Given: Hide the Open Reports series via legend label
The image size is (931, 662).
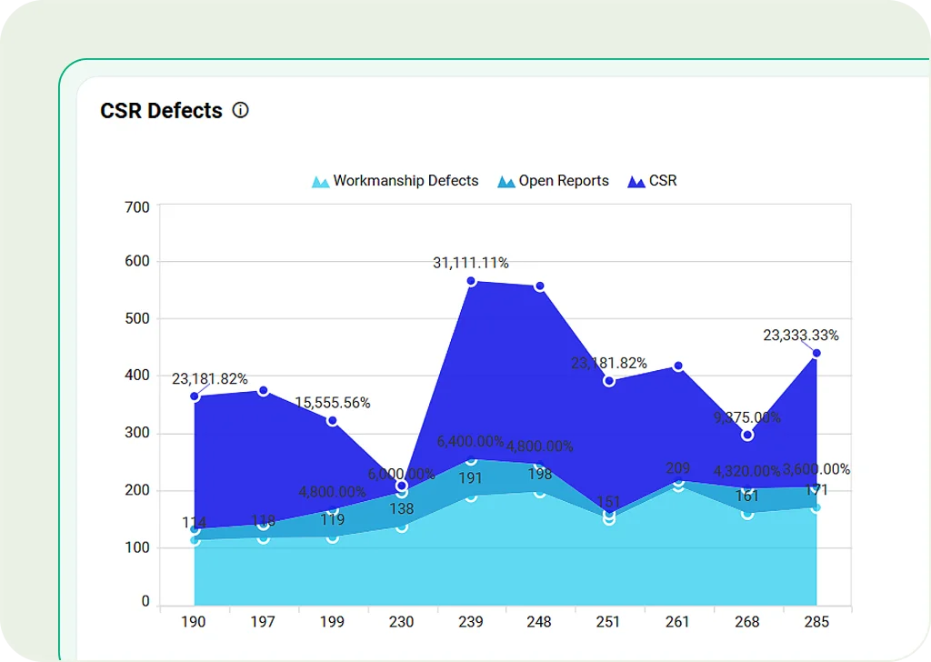Looking at the screenshot, I should pos(564,181).
